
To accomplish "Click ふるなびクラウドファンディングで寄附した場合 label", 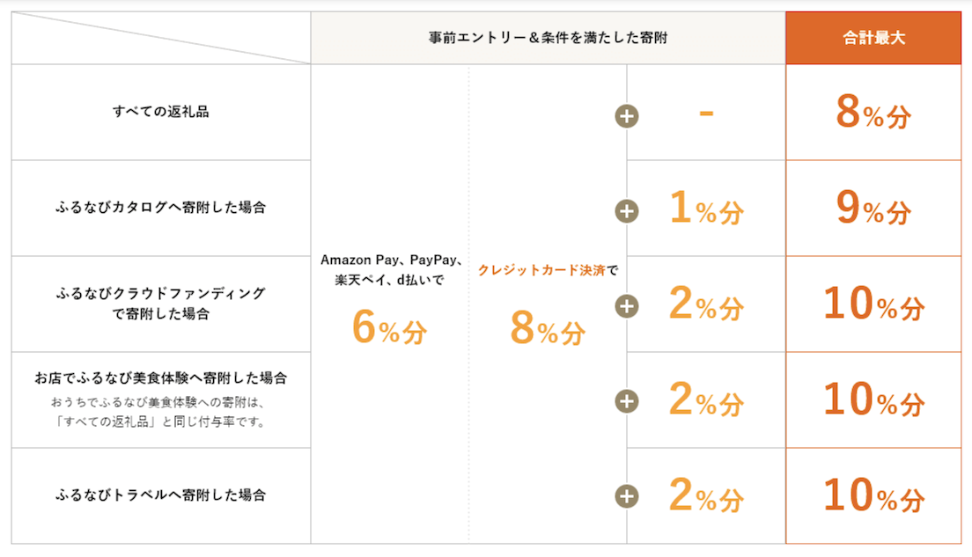I will point(160,303).
